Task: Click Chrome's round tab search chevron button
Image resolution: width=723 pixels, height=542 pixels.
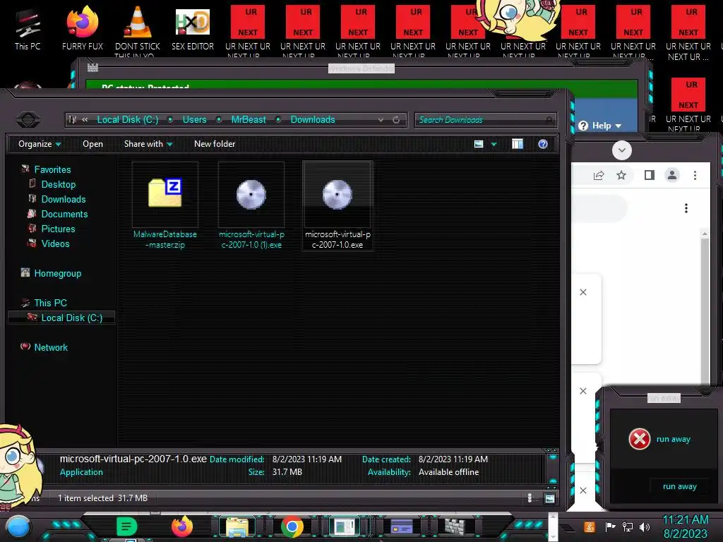Action: click(621, 150)
